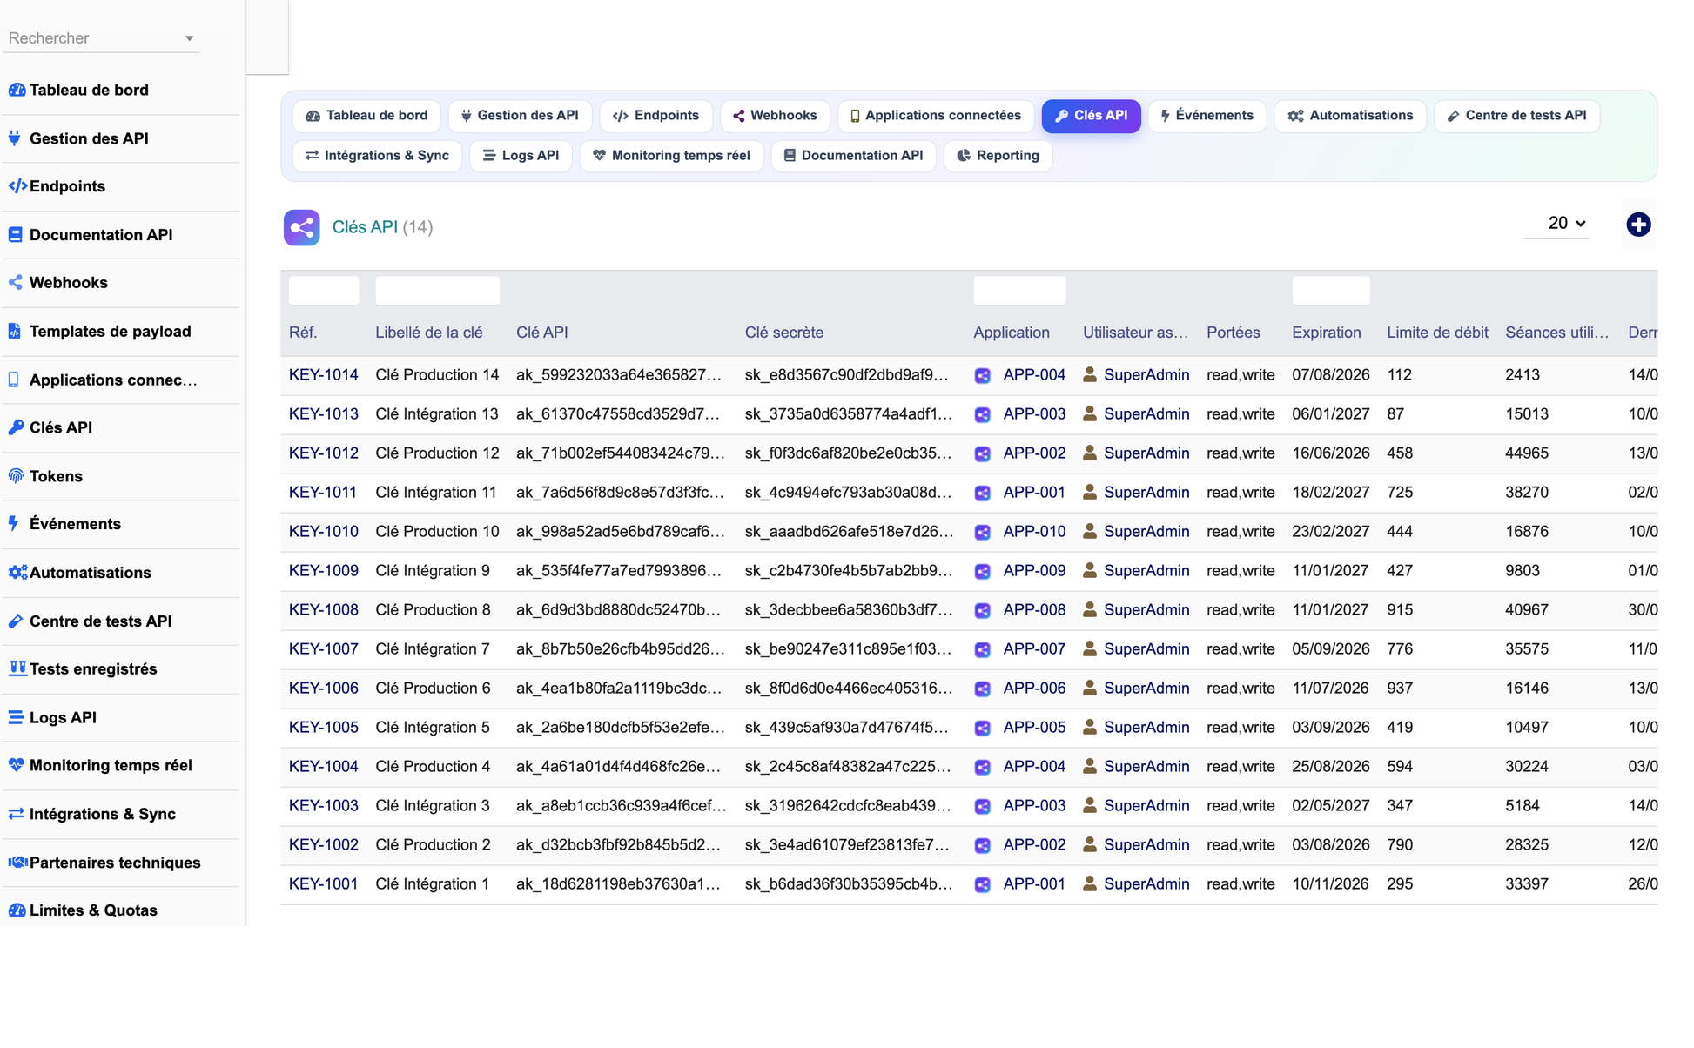Click the session count 44965
This screenshot has height=1048, width=1694.
pyautogui.click(x=1526, y=453)
